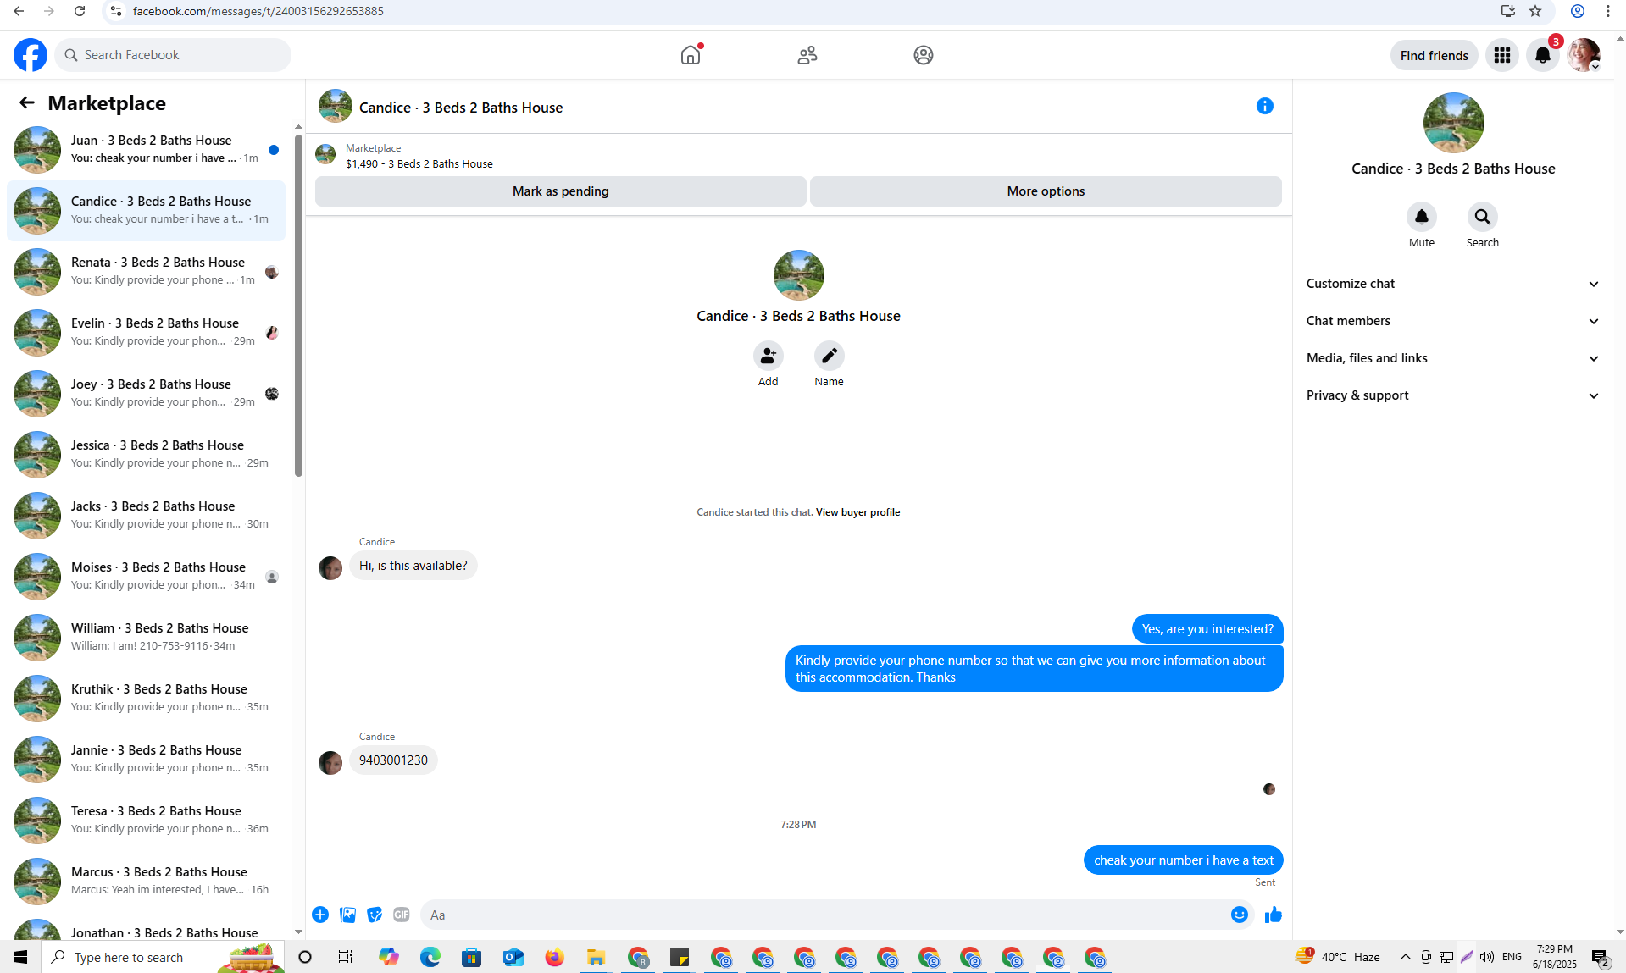Open Renata's conversation
The height and width of the screenshot is (973, 1626).
pos(146,271)
